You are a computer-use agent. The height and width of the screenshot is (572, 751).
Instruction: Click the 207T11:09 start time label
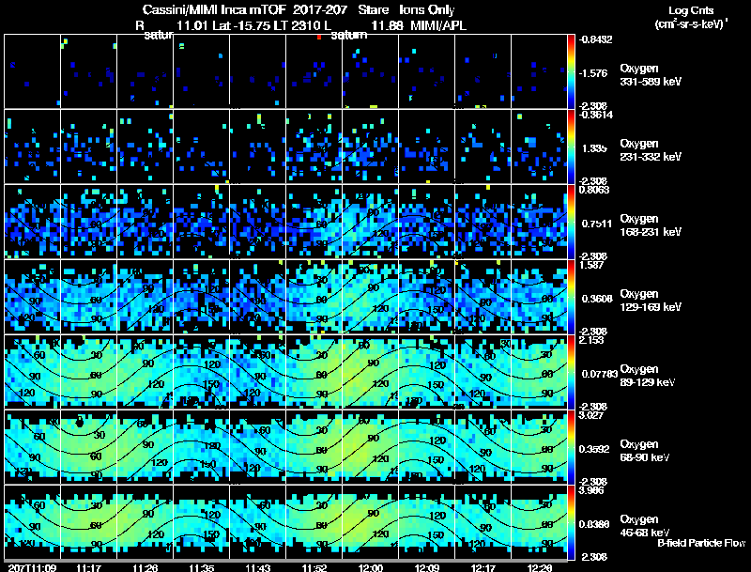click(x=33, y=568)
